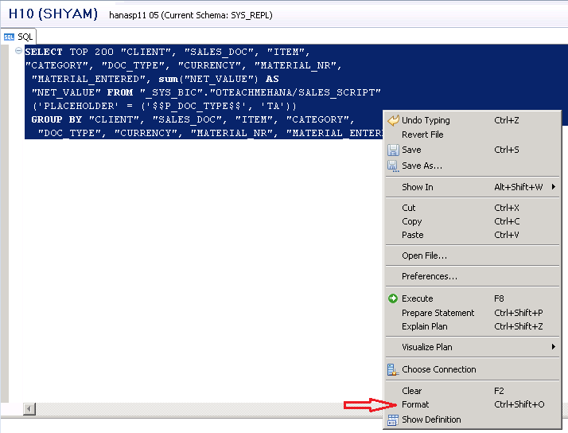Open Preferences... from context menu

473,276
